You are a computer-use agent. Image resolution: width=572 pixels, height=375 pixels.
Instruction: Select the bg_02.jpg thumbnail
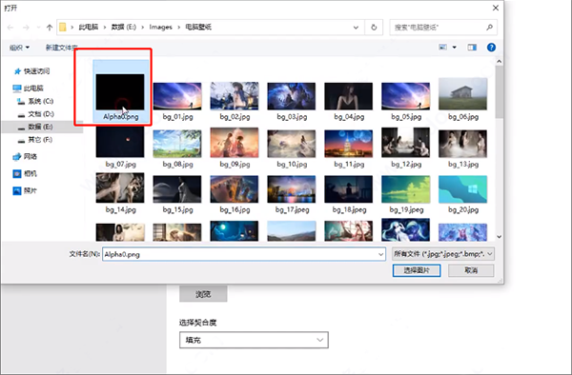[235, 96]
